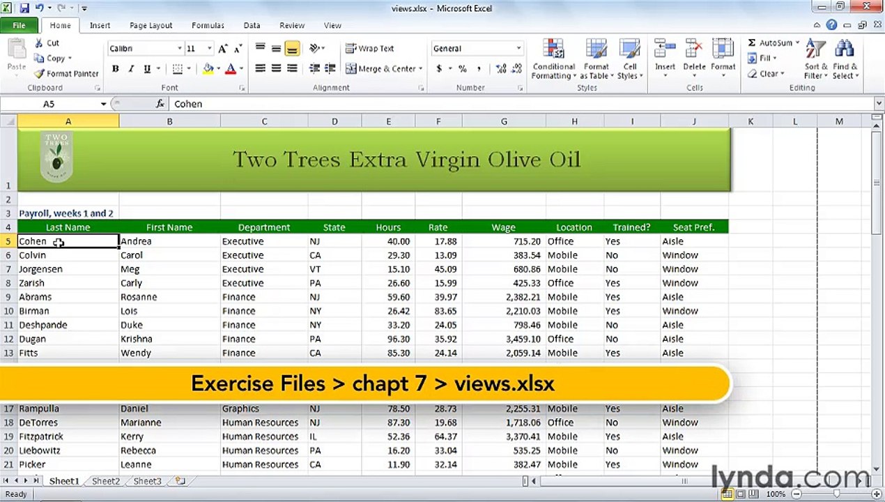Viewport: 885px width, 502px height.
Task: Click the Format Painter brush
Action: click(39, 73)
